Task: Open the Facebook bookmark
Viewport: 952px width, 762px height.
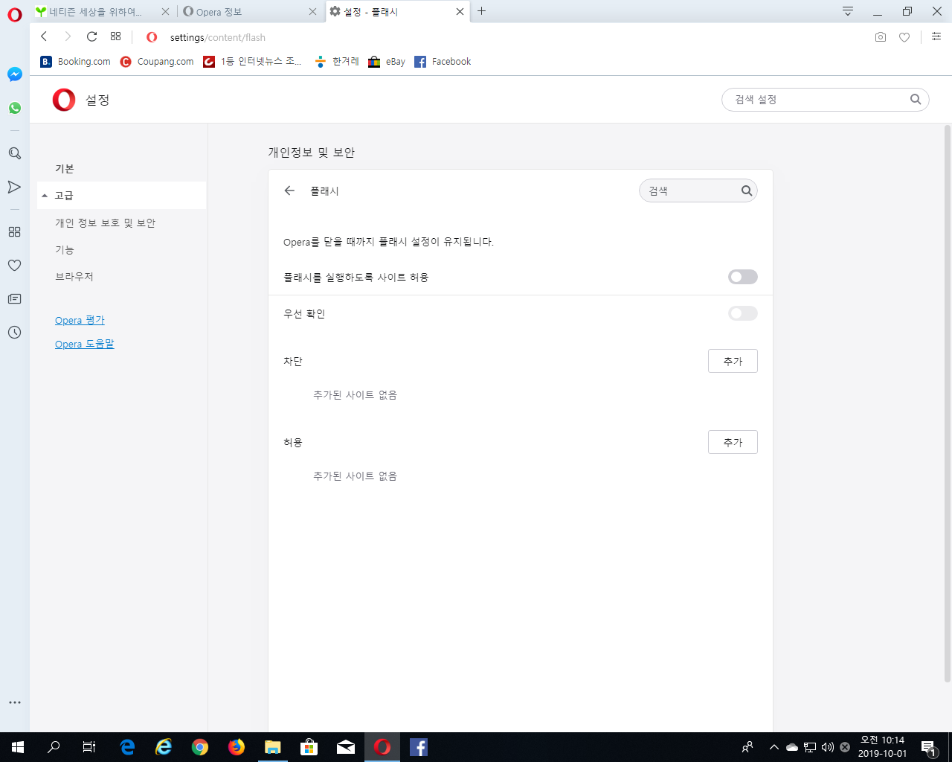Action: (x=443, y=62)
